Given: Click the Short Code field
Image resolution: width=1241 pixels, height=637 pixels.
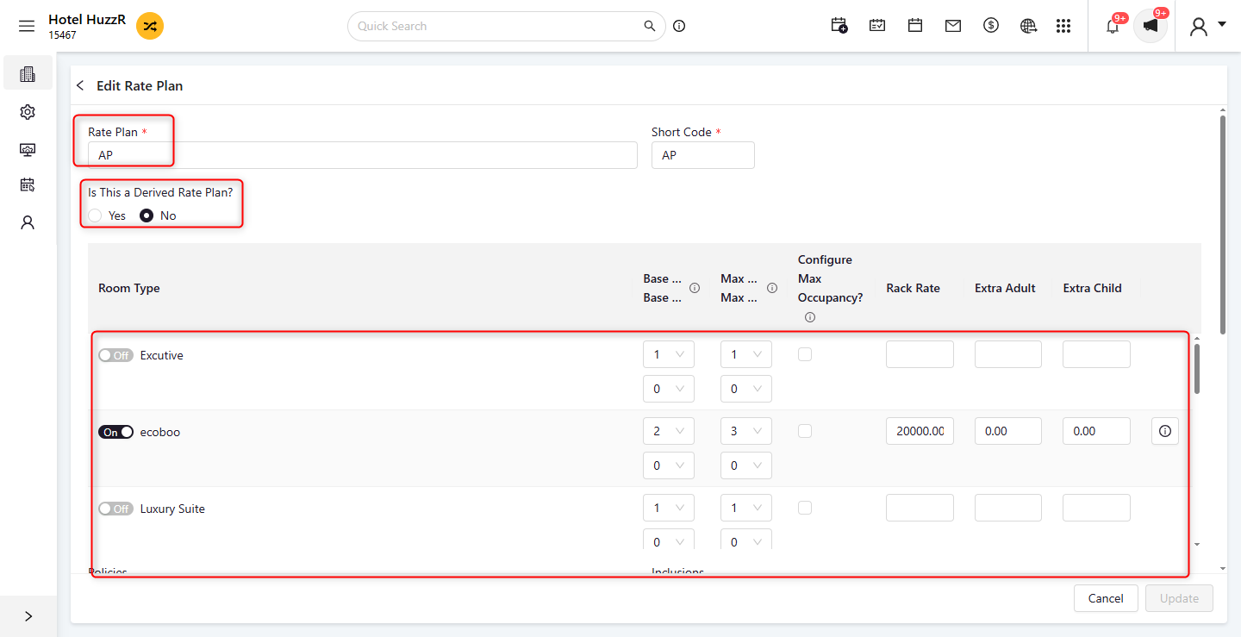Looking at the screenshot, I should pos(703,155).
